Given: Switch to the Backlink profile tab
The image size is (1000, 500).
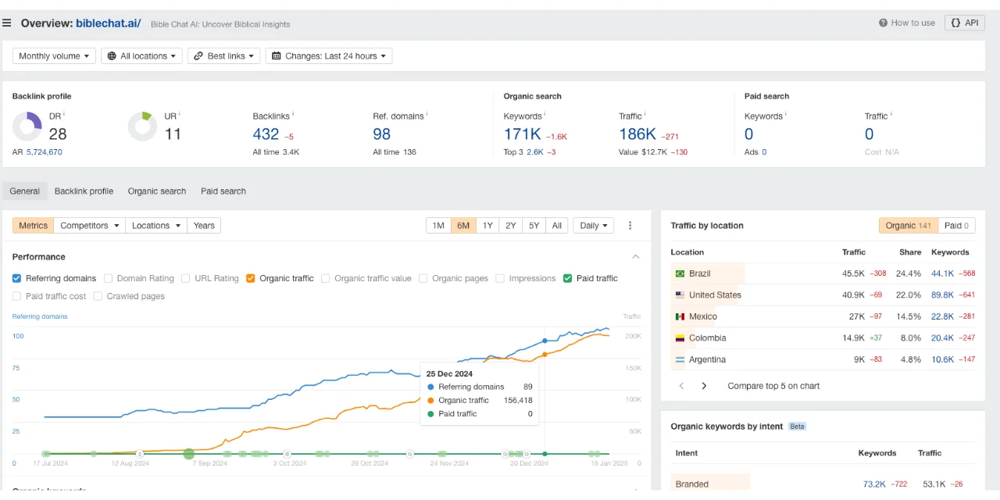Looking at the screenshot, I should point(84,191).
